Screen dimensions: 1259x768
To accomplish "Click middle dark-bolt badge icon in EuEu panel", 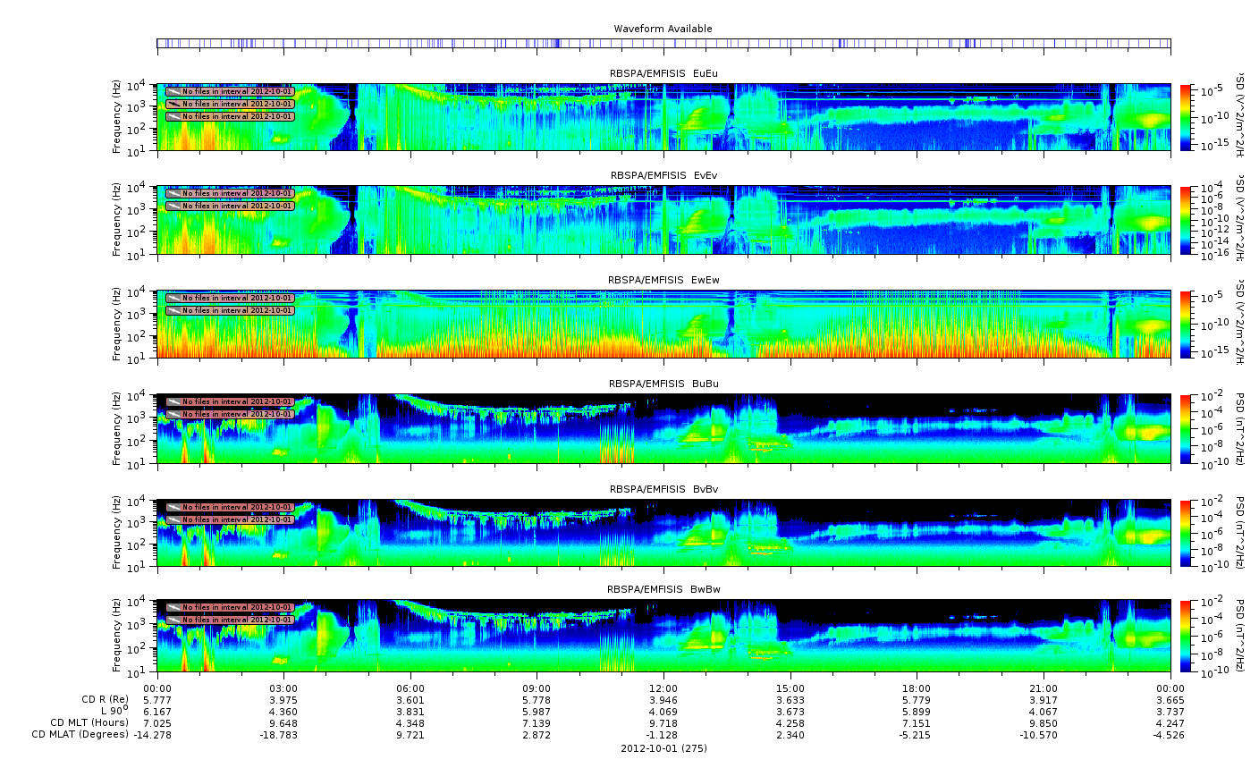I will 173,104.
